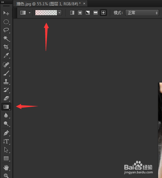Select the Brush tool

coord(6,73)
